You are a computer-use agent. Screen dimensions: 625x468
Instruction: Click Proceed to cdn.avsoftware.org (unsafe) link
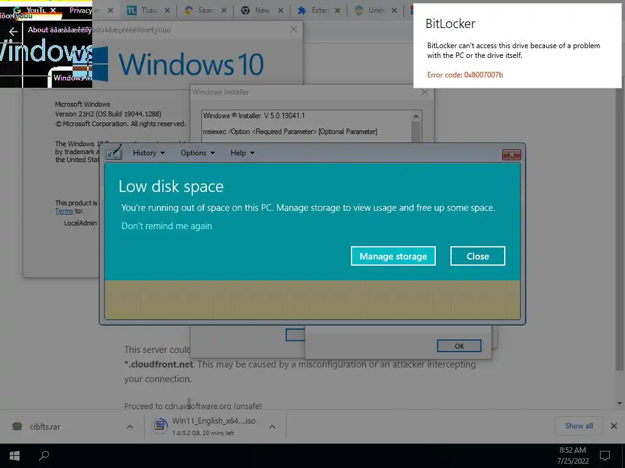click(x=193, y=406)
